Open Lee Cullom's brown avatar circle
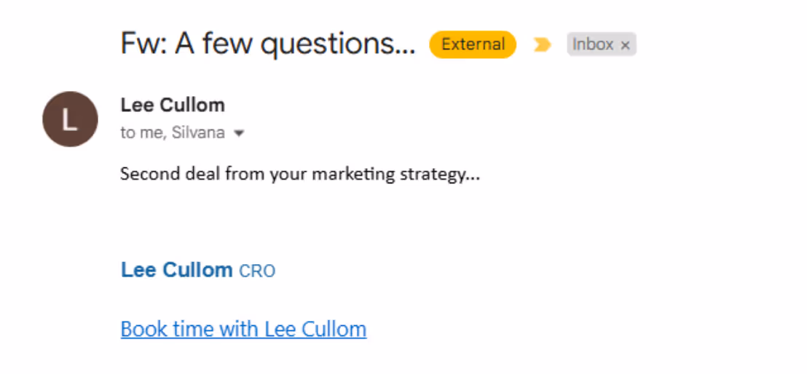The height and width of the screenshot is (374, 807). click(70, 119)
